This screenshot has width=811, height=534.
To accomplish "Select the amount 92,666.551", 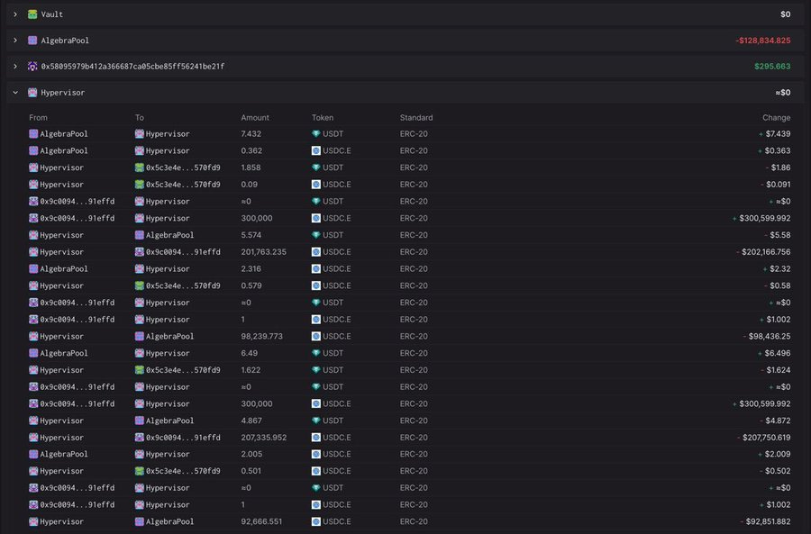I will (x=261, y=521).
